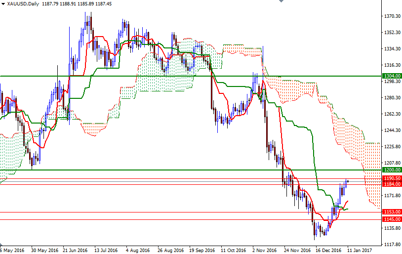Select the red 1153.00 price level tag

click(x=392, y=212)
